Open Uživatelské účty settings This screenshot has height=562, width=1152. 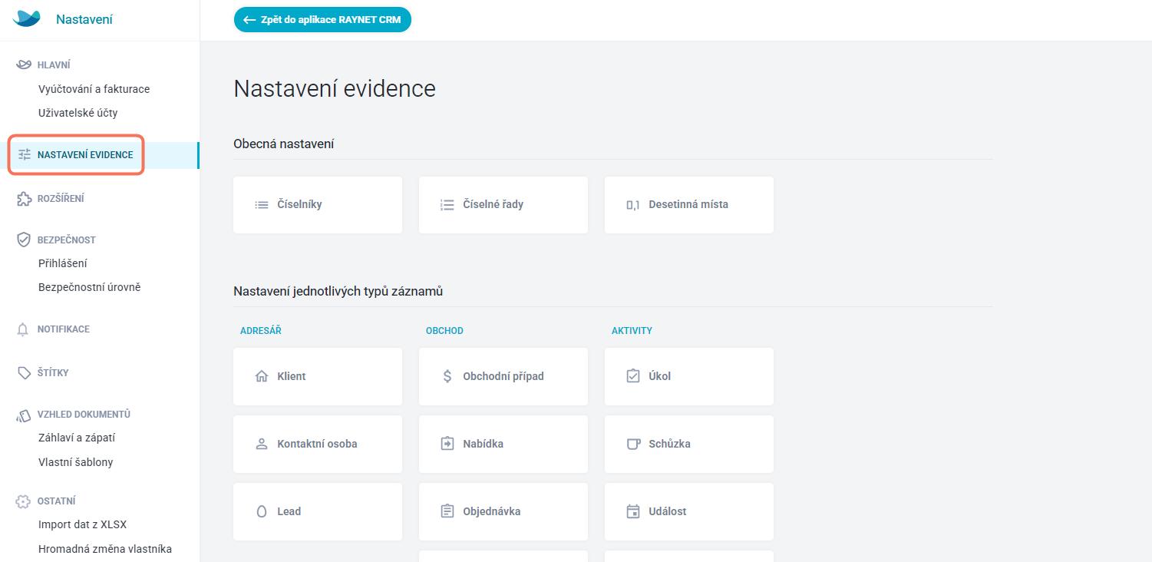tap(78, 113)
